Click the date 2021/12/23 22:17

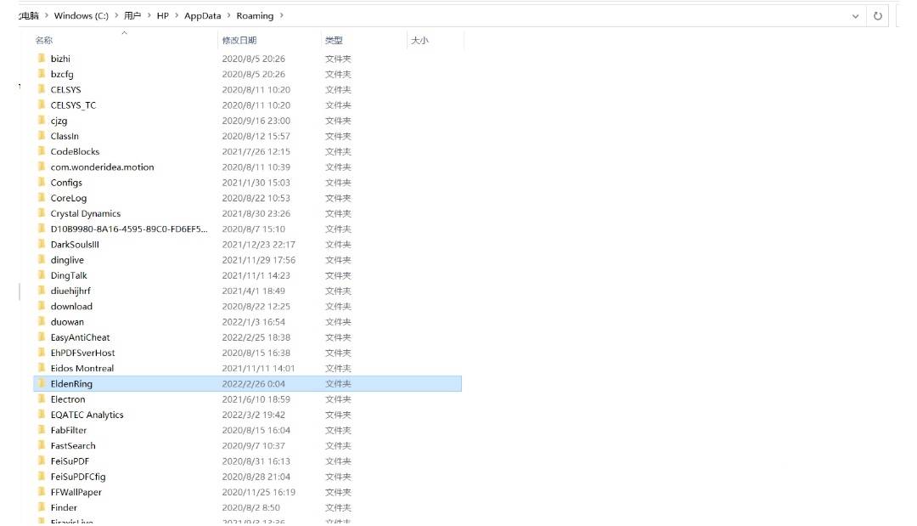[x=258, y=245]
